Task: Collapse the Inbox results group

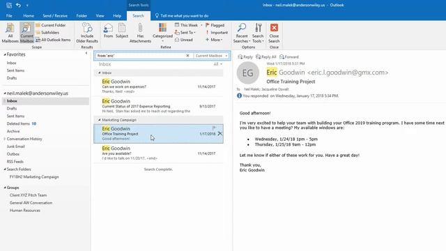Action: point(99,73)
